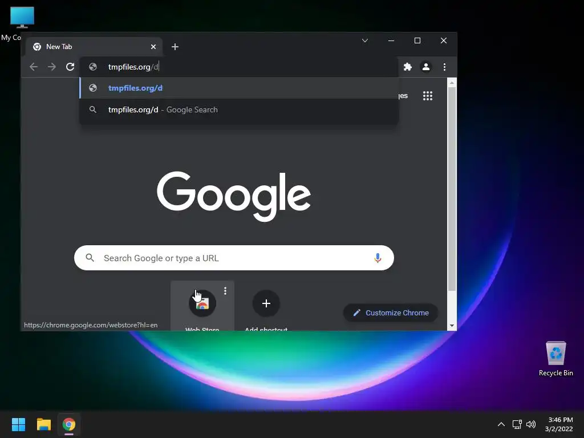Screen dimensions: 584x438
Task: Click the page scrollbar down arrow
Action: click(x=452, y=326)
